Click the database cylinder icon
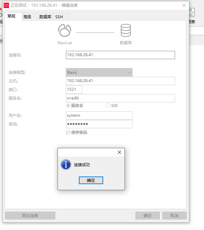 126,30
